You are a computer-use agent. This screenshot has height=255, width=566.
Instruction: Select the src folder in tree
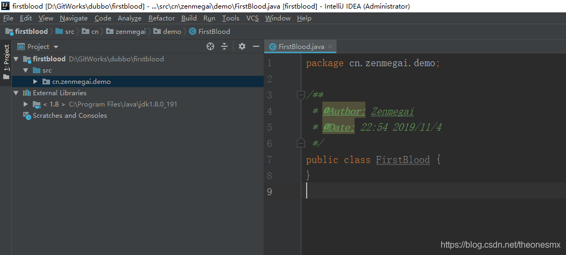click(138, 70)
